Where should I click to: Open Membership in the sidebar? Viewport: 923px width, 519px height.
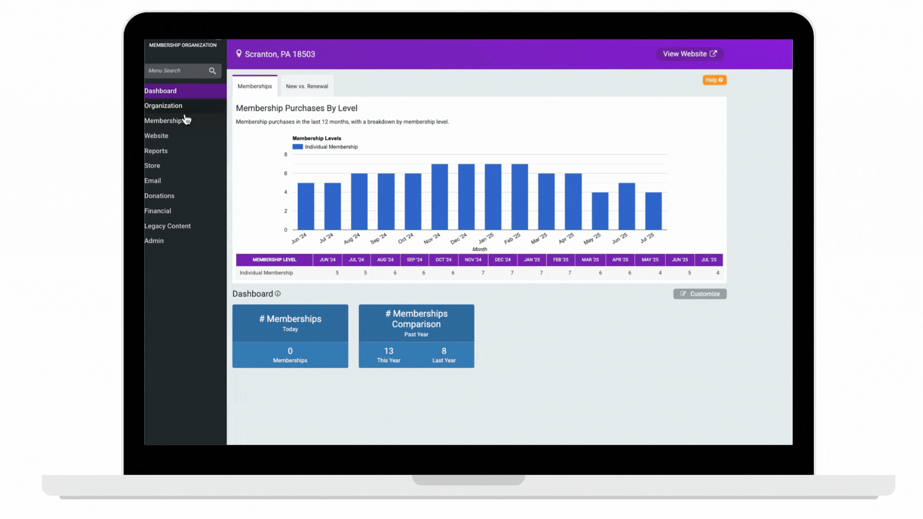point(163,121)
